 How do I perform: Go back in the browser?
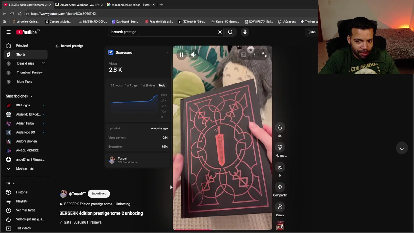[4, 14]
